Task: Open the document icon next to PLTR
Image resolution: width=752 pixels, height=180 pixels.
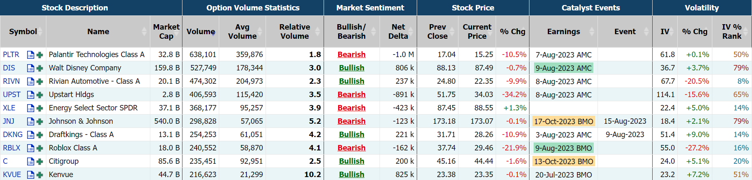Action: (x=30, y=55)
